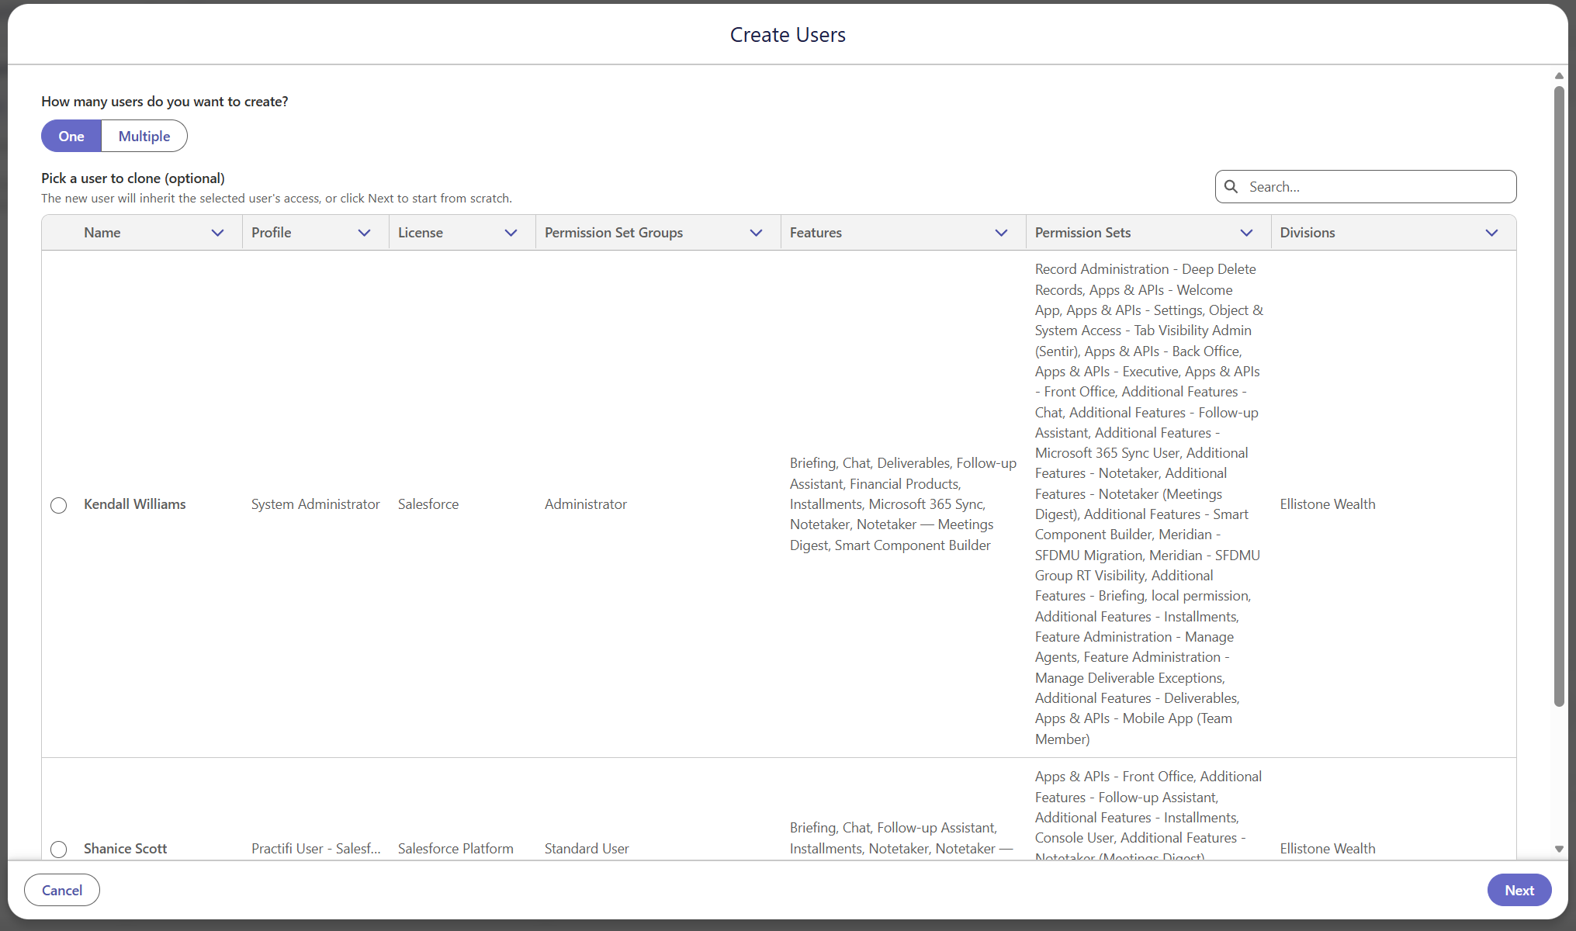Select the Kendall Williams radio button
The height and width of the screenshot is (931, 1576).
click(59, 505)
